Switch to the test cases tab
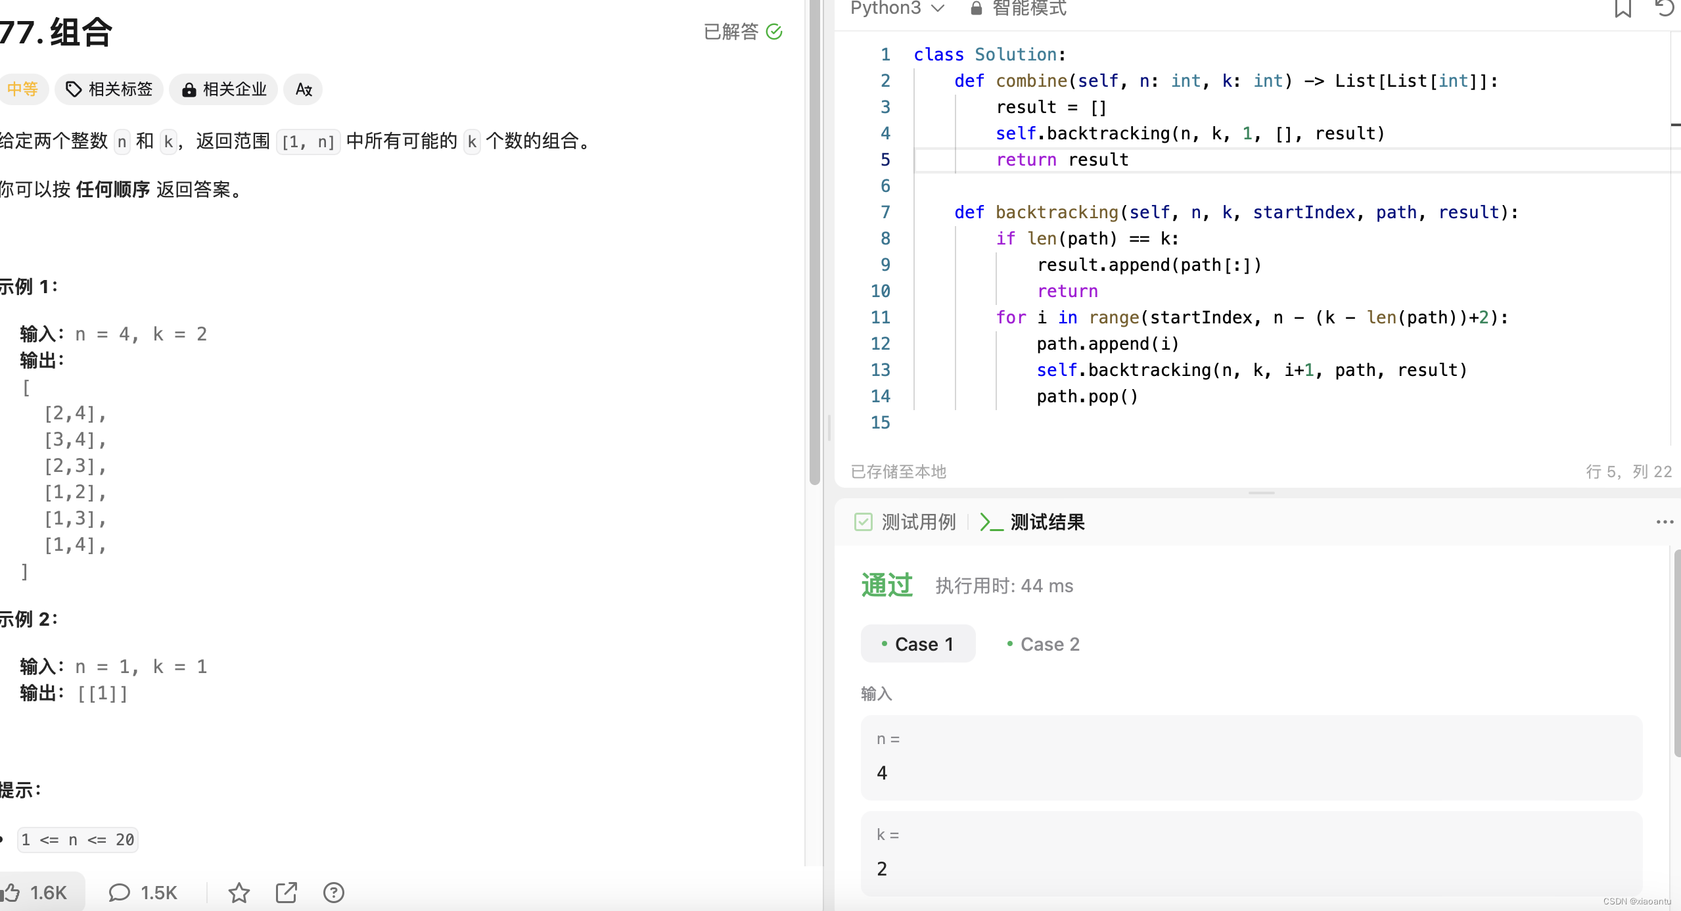Viewport: 1681px width, 911px height. point(905,522)
